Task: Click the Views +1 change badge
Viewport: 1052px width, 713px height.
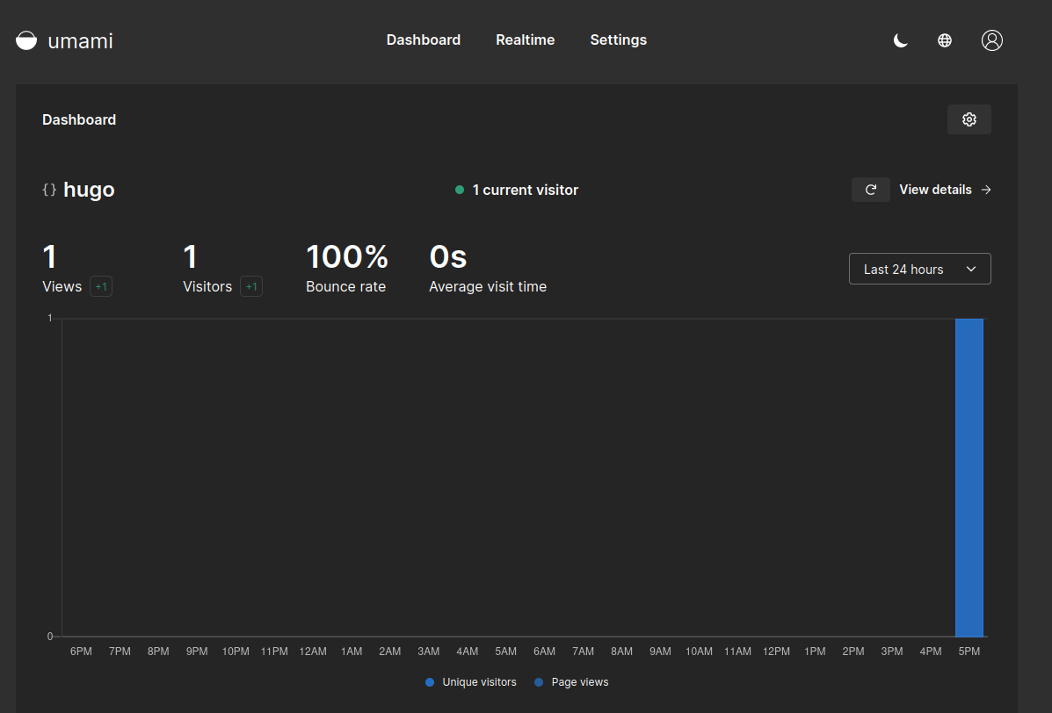Action: (101, 286)
